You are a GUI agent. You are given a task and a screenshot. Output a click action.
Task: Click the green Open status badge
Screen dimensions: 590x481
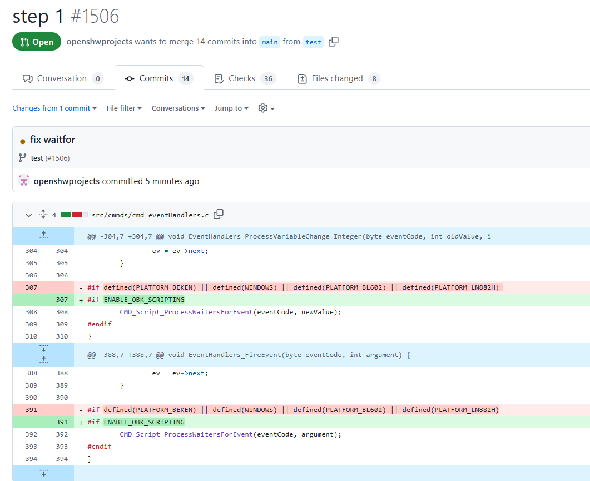37,42
